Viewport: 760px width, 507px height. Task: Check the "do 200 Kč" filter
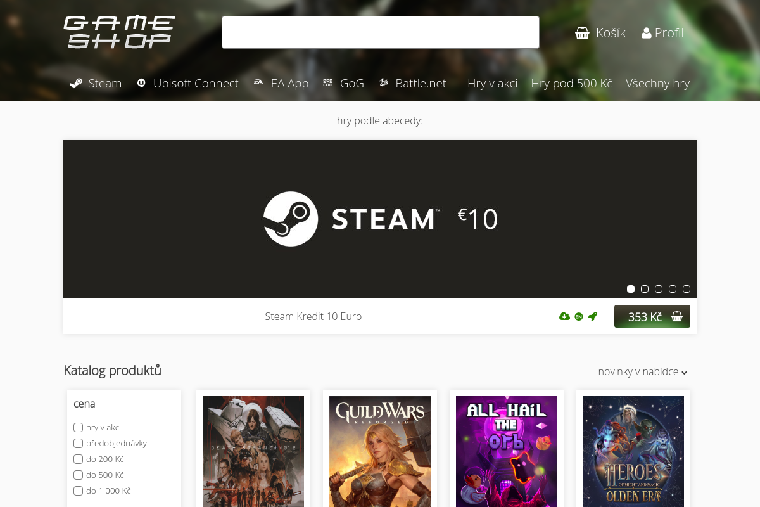tap(79, 459)
